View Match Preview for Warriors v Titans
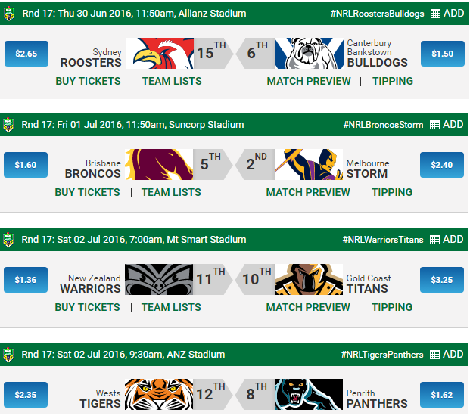 308,307
